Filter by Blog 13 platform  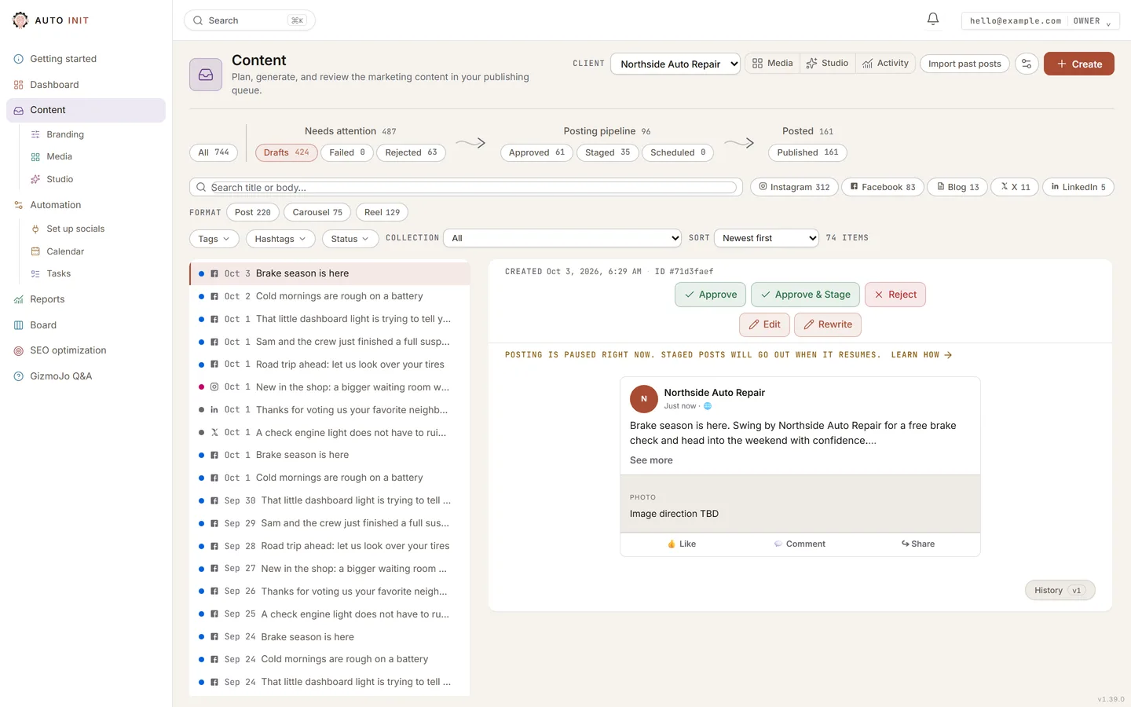click(958, 187)
